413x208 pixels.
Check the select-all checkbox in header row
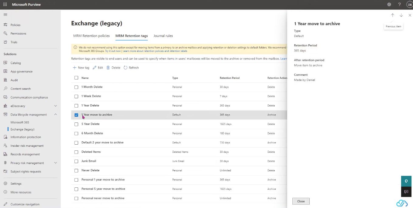76,78
